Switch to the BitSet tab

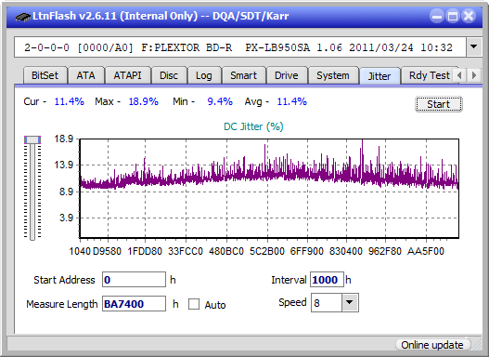tap(45, 75)
